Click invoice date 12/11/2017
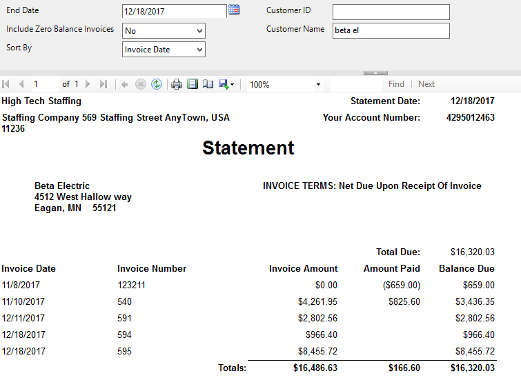Screen dimensions: 521x380 [x=23, y=318]
